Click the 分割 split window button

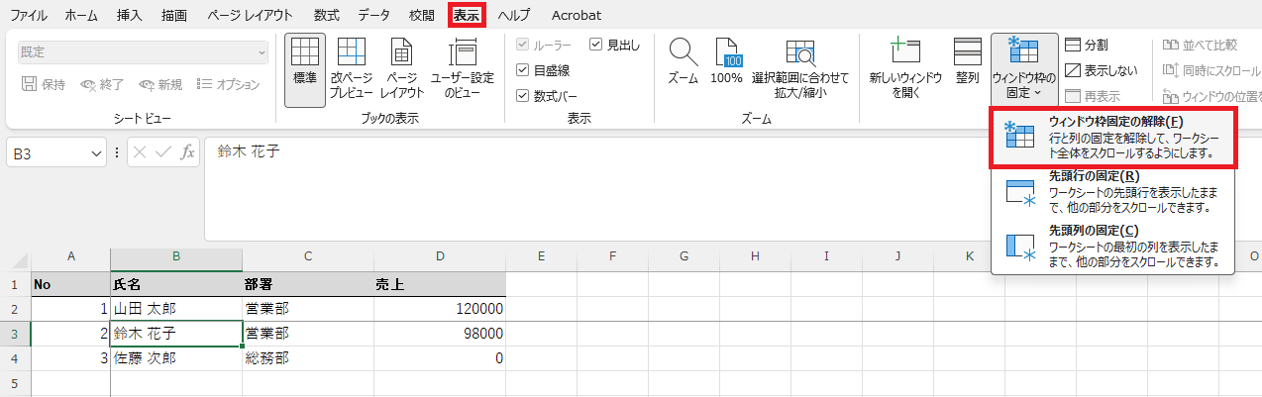(x=1087, y=45)
